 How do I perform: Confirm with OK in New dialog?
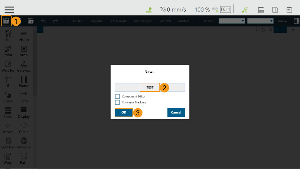point(124,112)
